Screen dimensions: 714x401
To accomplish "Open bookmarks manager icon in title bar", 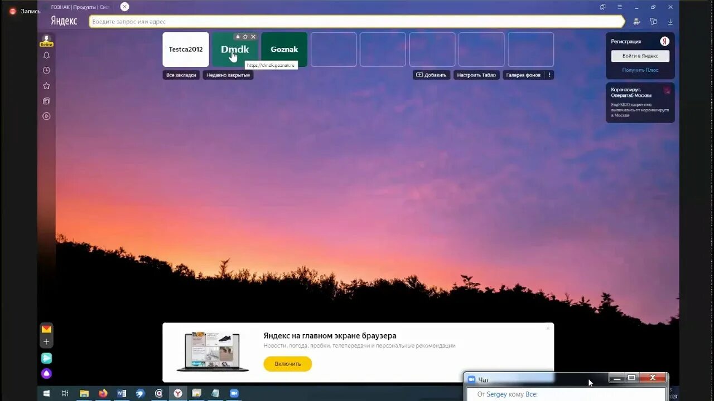I will (603, 7).
